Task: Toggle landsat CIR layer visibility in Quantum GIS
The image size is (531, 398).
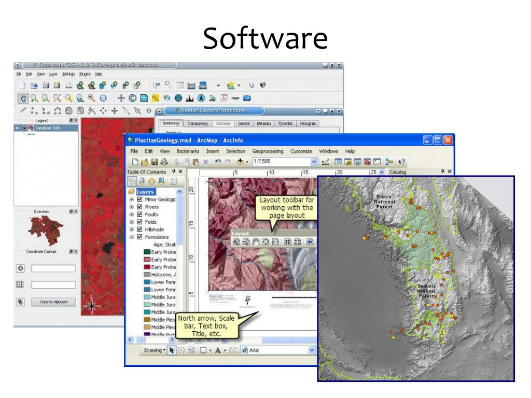Action: [25, 129]
